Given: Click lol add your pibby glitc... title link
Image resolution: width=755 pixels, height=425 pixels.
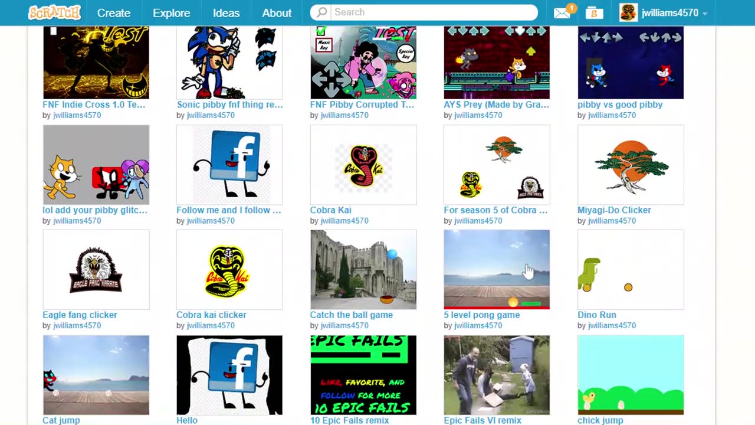Looking at the screenshot, I should [95, 210].
